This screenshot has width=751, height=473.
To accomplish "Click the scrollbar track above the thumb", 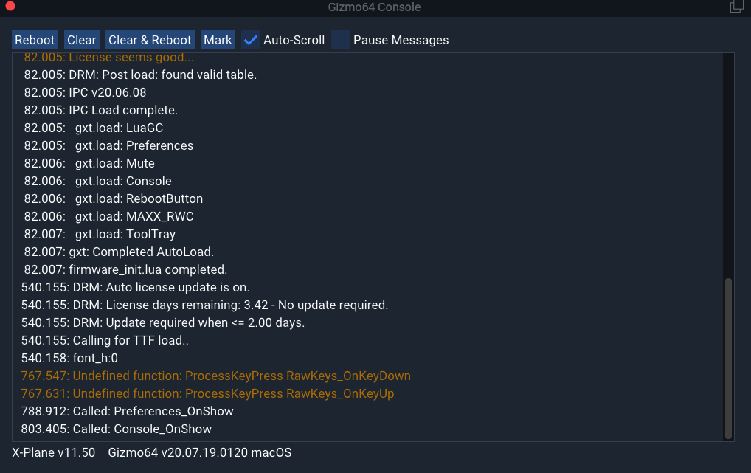I will 728,165.
